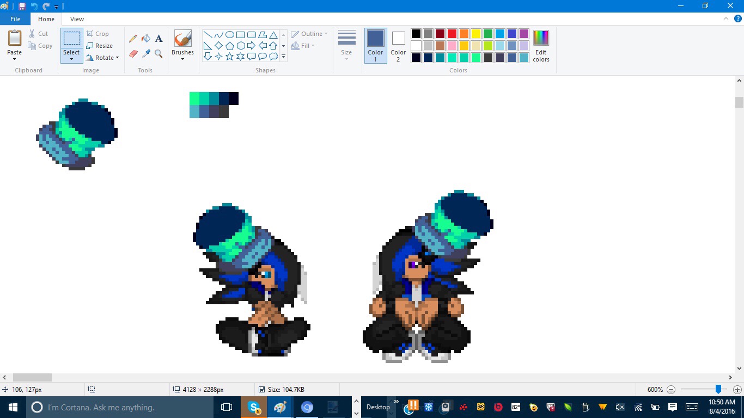Choose the Rounded rectangular callout shape
The width and height of the screenshot is (744, 418).
click(251, 57)
